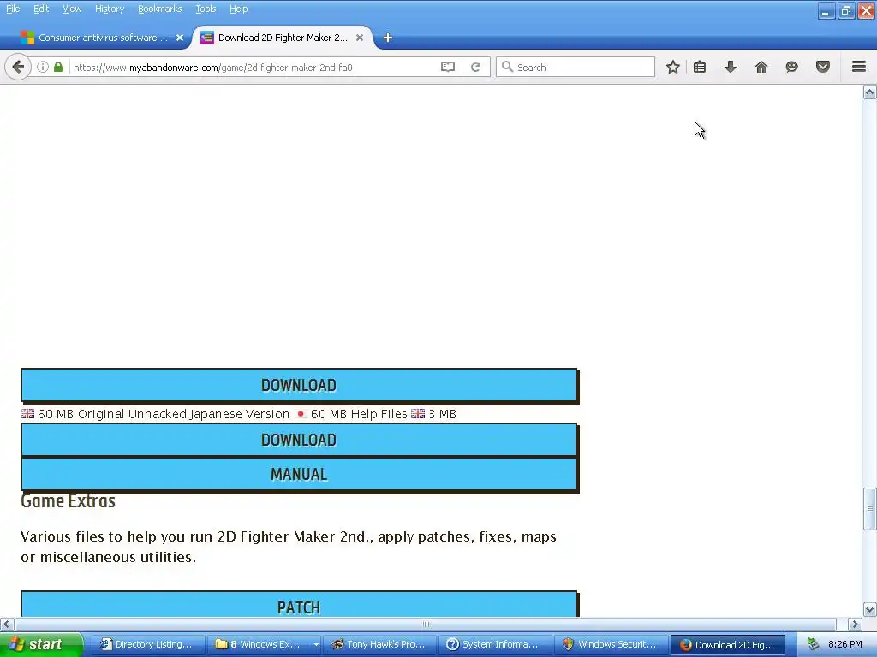Click vertical scrollbar up arrow
The height and width of the screenshot is (657, 877).
point(870,92)
